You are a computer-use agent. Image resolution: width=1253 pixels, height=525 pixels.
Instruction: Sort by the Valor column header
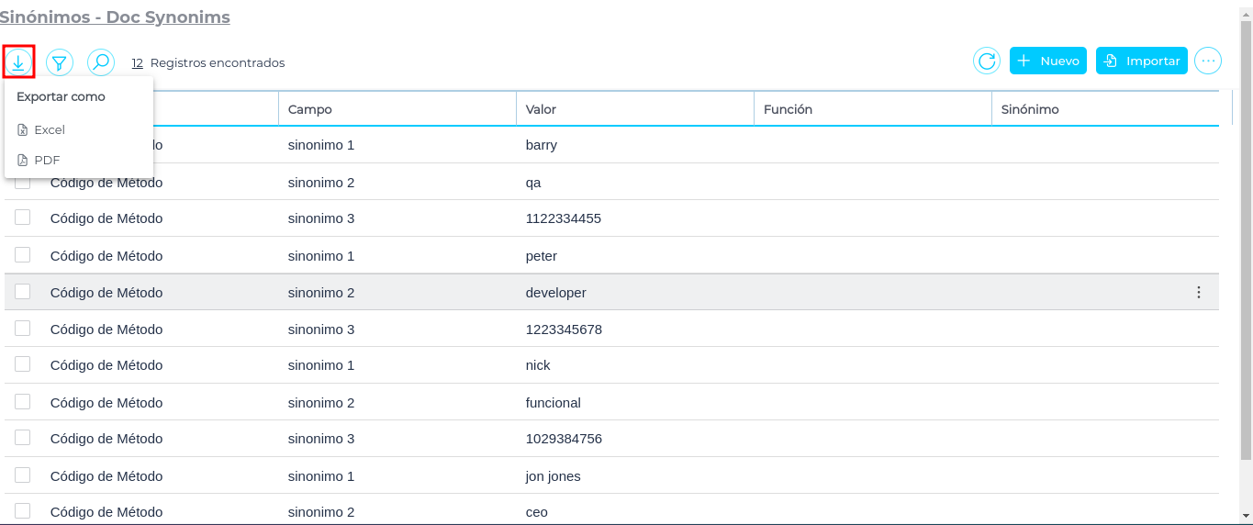click(x=542, y=109)
